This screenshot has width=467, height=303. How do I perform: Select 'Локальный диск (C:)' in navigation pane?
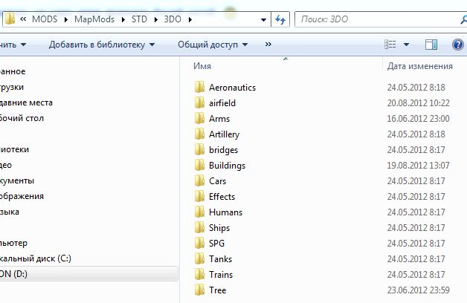[x=36, y=258]
